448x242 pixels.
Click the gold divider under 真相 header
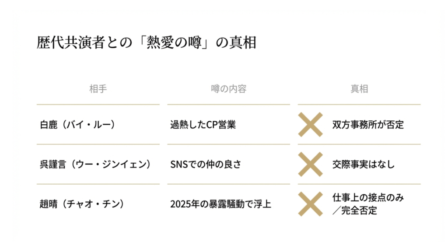pos(359,105)
